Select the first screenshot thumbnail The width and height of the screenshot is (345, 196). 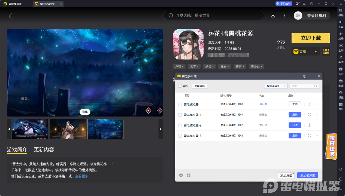(30, 129)
